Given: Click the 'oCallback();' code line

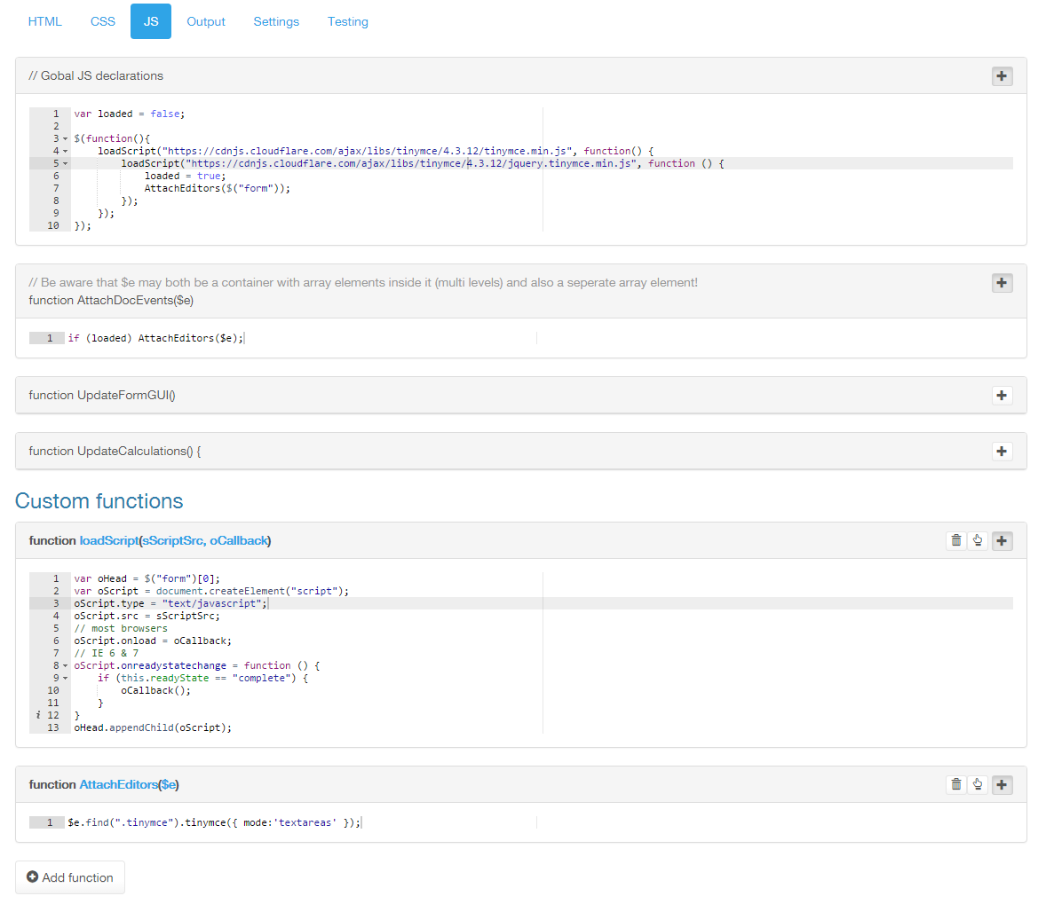Looking at the screenshot, I should tap(155, 691).
